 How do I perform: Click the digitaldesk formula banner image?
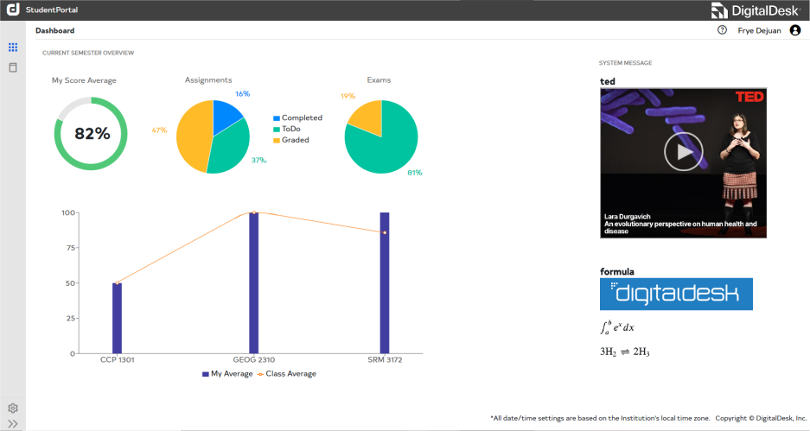pos(676,294)
